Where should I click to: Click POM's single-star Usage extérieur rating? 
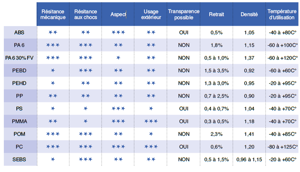pyautogui.click(x=151, y=134)
